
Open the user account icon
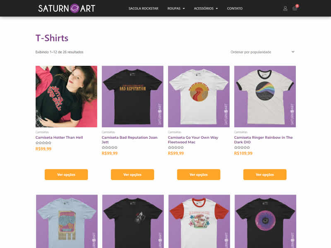pos(285,8)
